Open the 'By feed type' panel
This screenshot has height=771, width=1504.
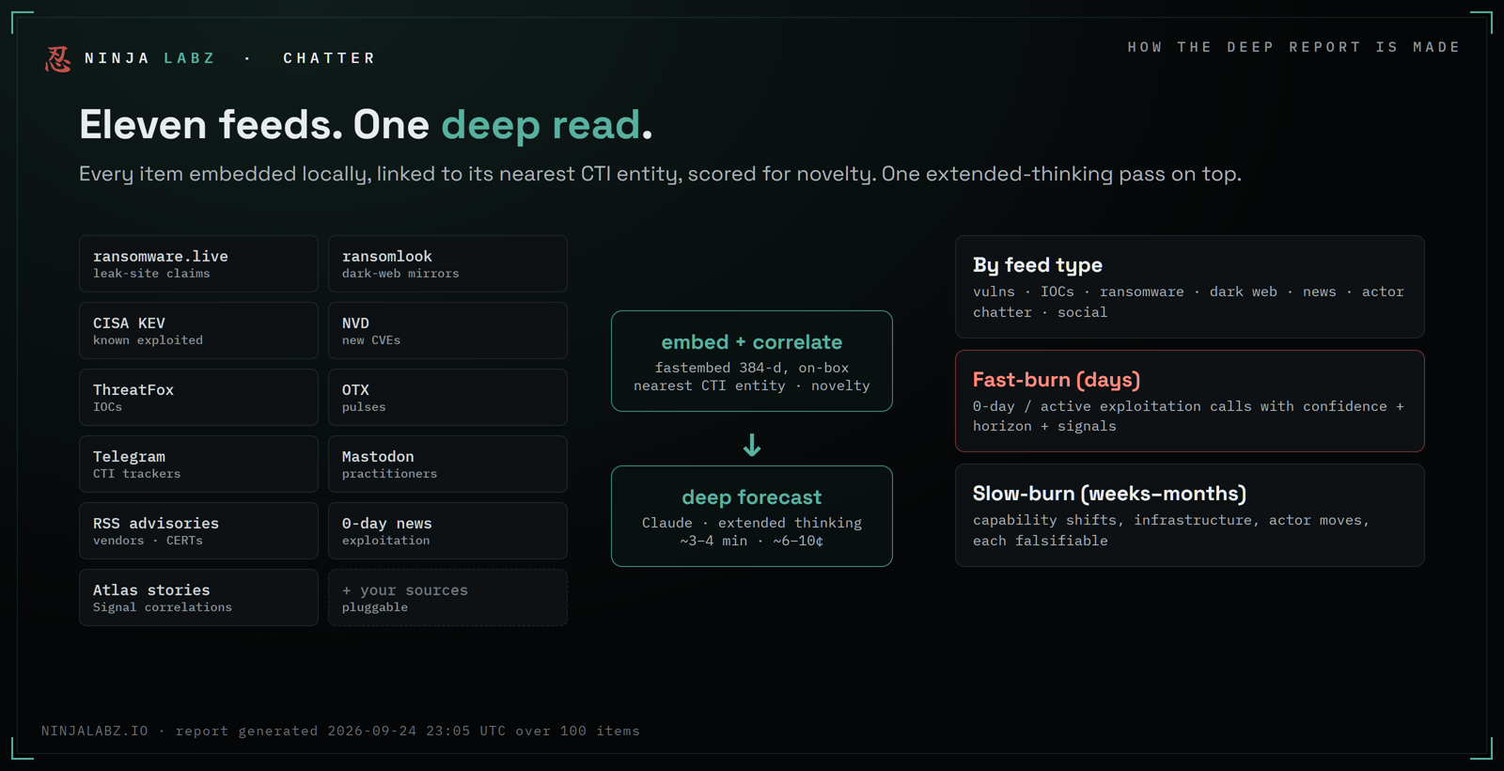1190,287
